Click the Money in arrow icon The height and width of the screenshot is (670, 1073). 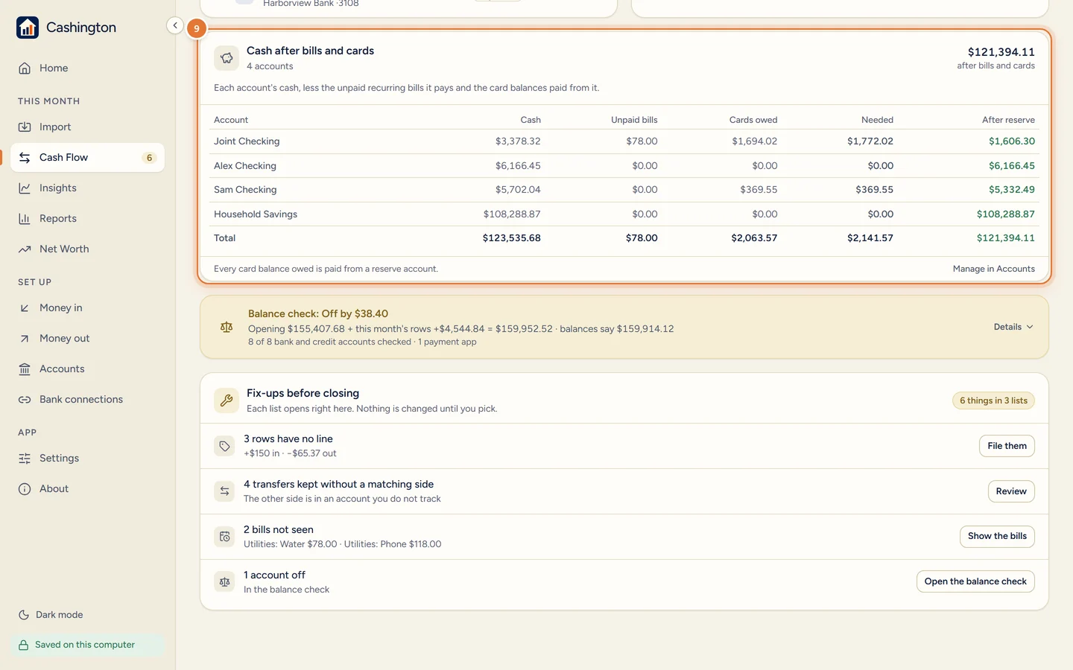click(x=25, y=307)
